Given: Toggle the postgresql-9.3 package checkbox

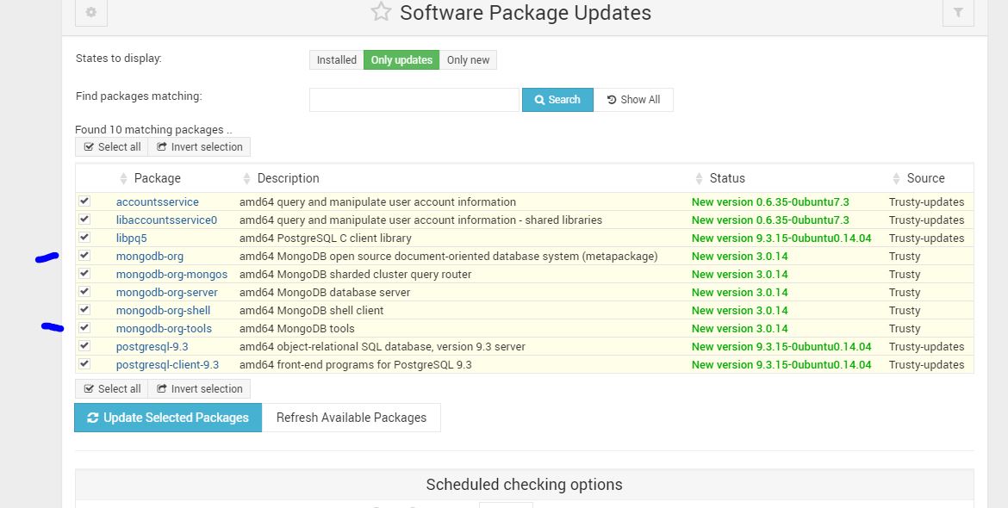Looking at the screenshot, I should [x=84, y=346].
